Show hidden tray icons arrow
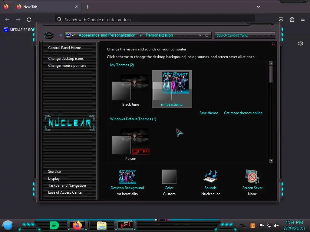Image resolution: width=310 pixels, height=232 pixels. tap(243, 226)
